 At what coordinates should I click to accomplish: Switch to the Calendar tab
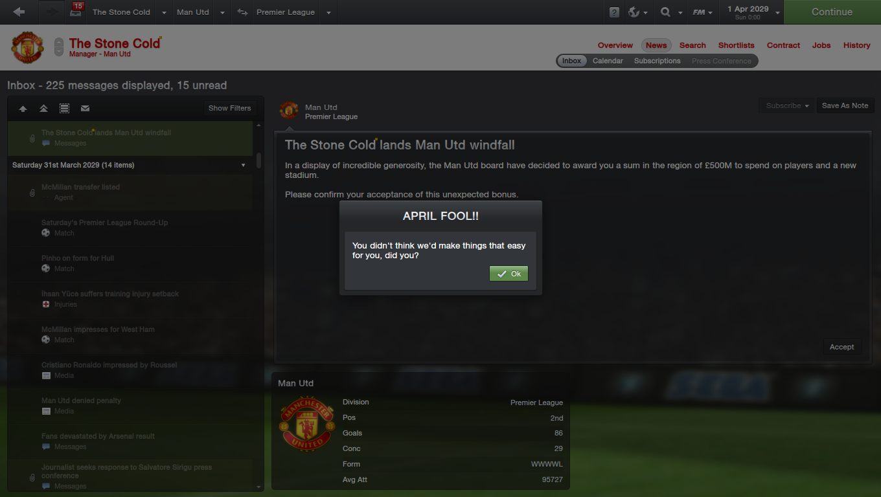[x=608, y=61]
